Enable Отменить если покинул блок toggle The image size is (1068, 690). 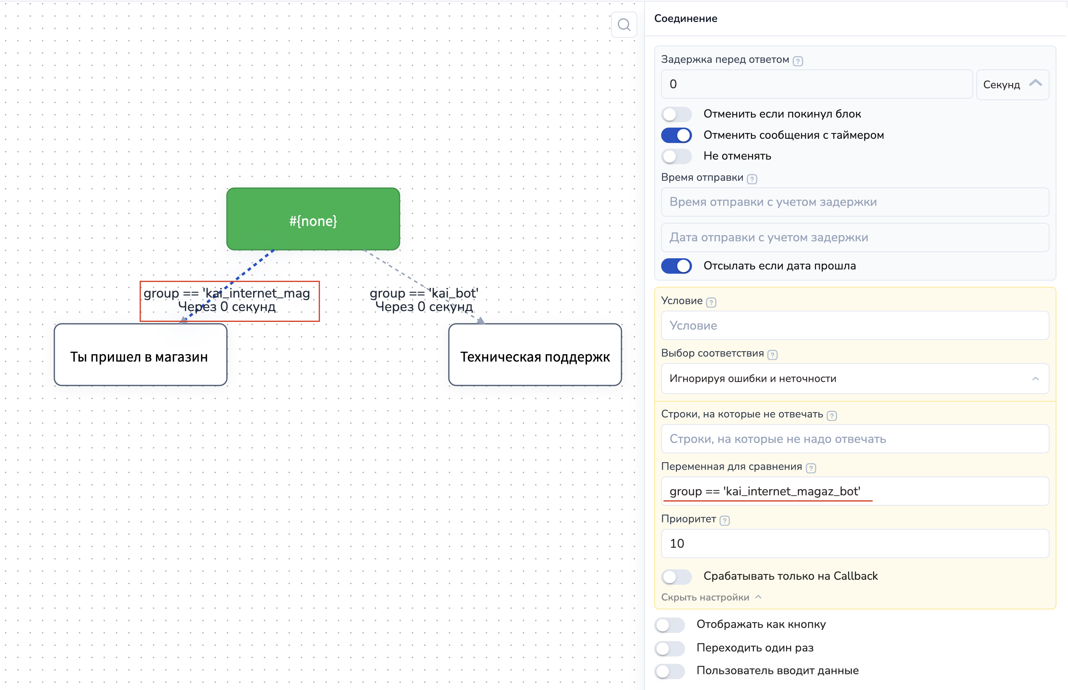(676, 114)
